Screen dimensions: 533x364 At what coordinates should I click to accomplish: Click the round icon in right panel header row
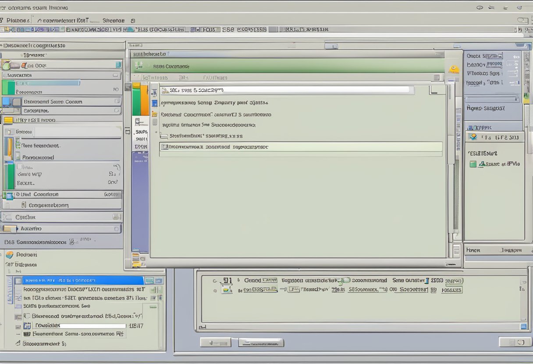tap(473, 137)
